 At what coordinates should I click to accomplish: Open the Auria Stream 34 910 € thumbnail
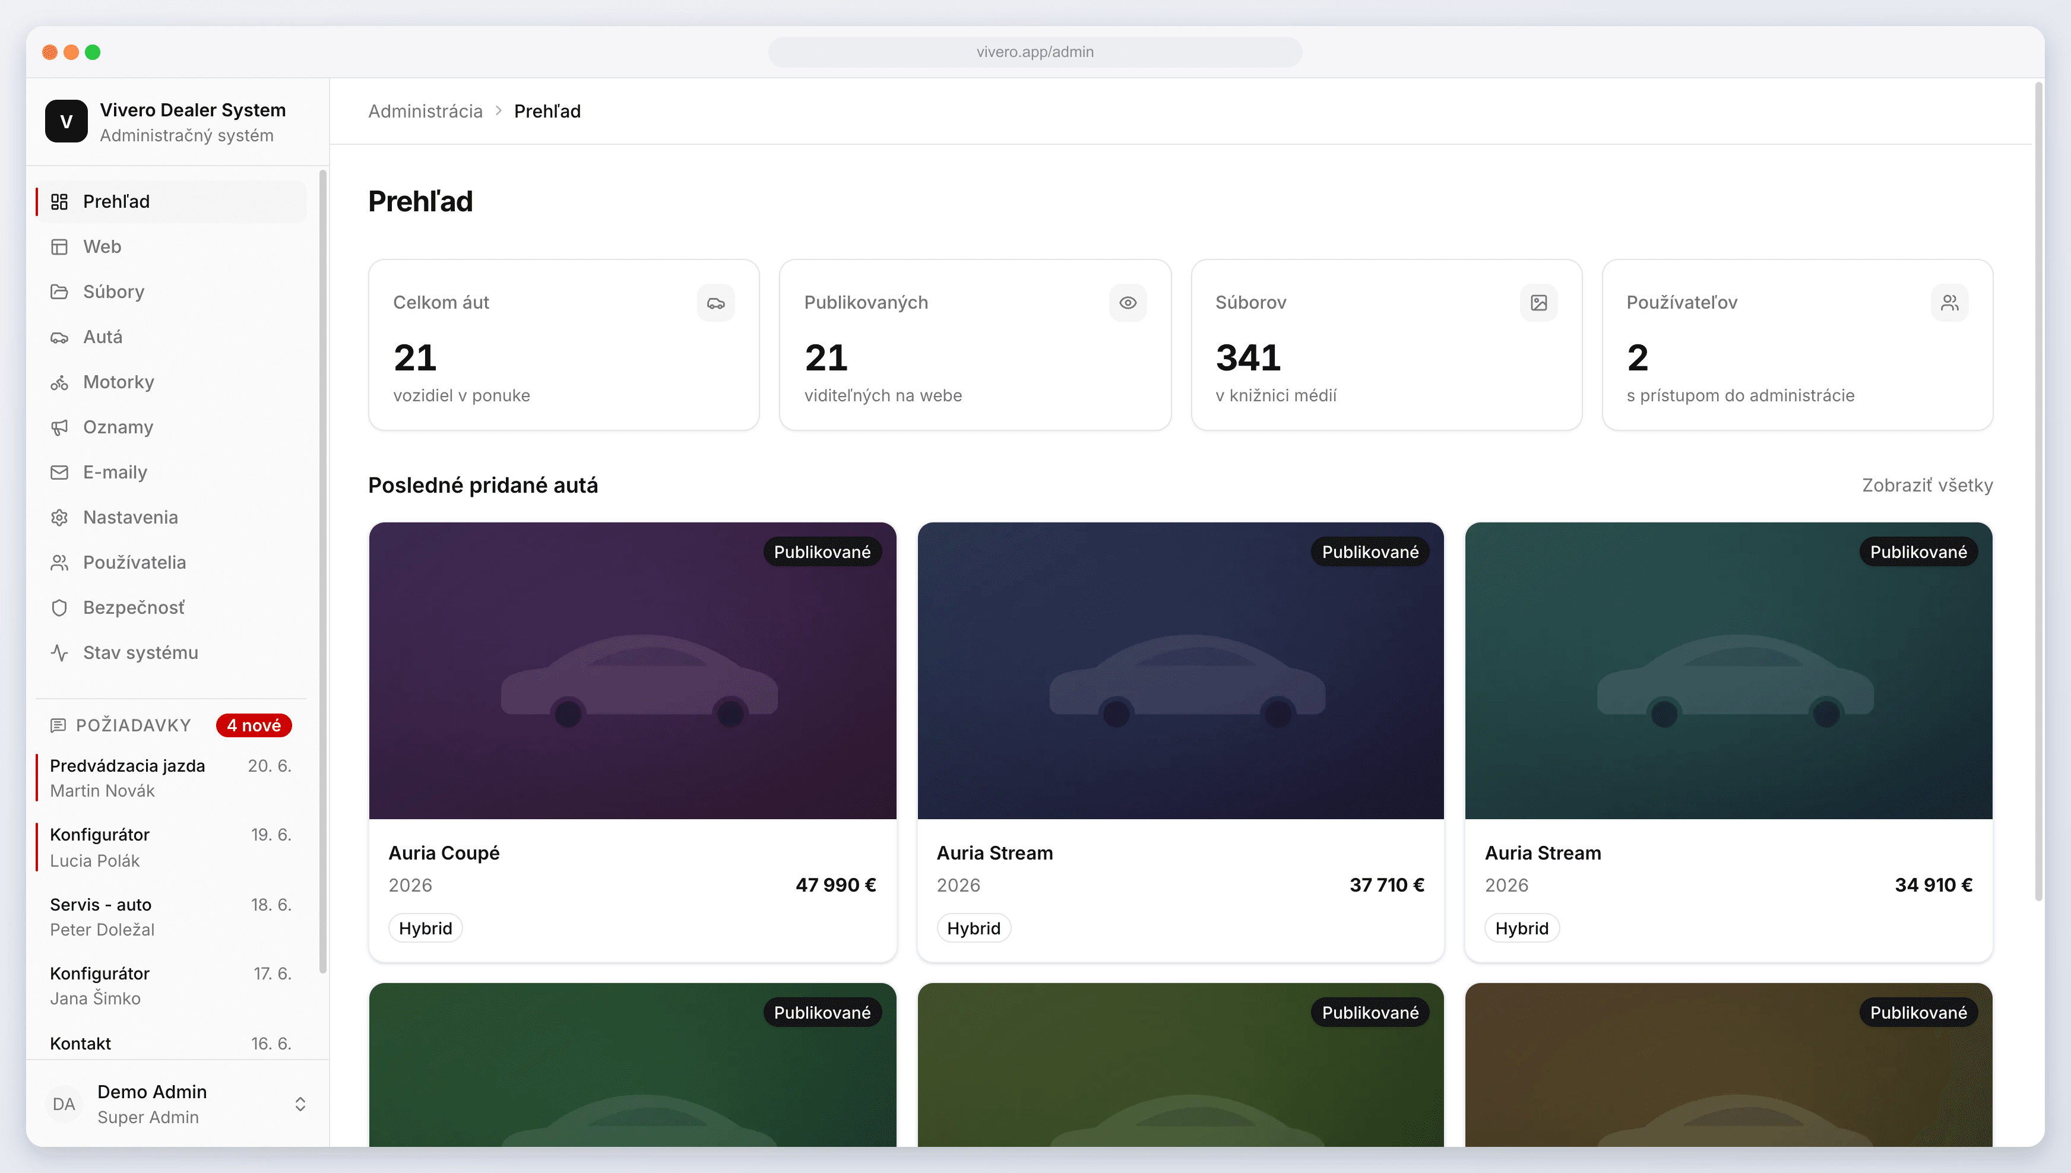(x=1728, y=670)
